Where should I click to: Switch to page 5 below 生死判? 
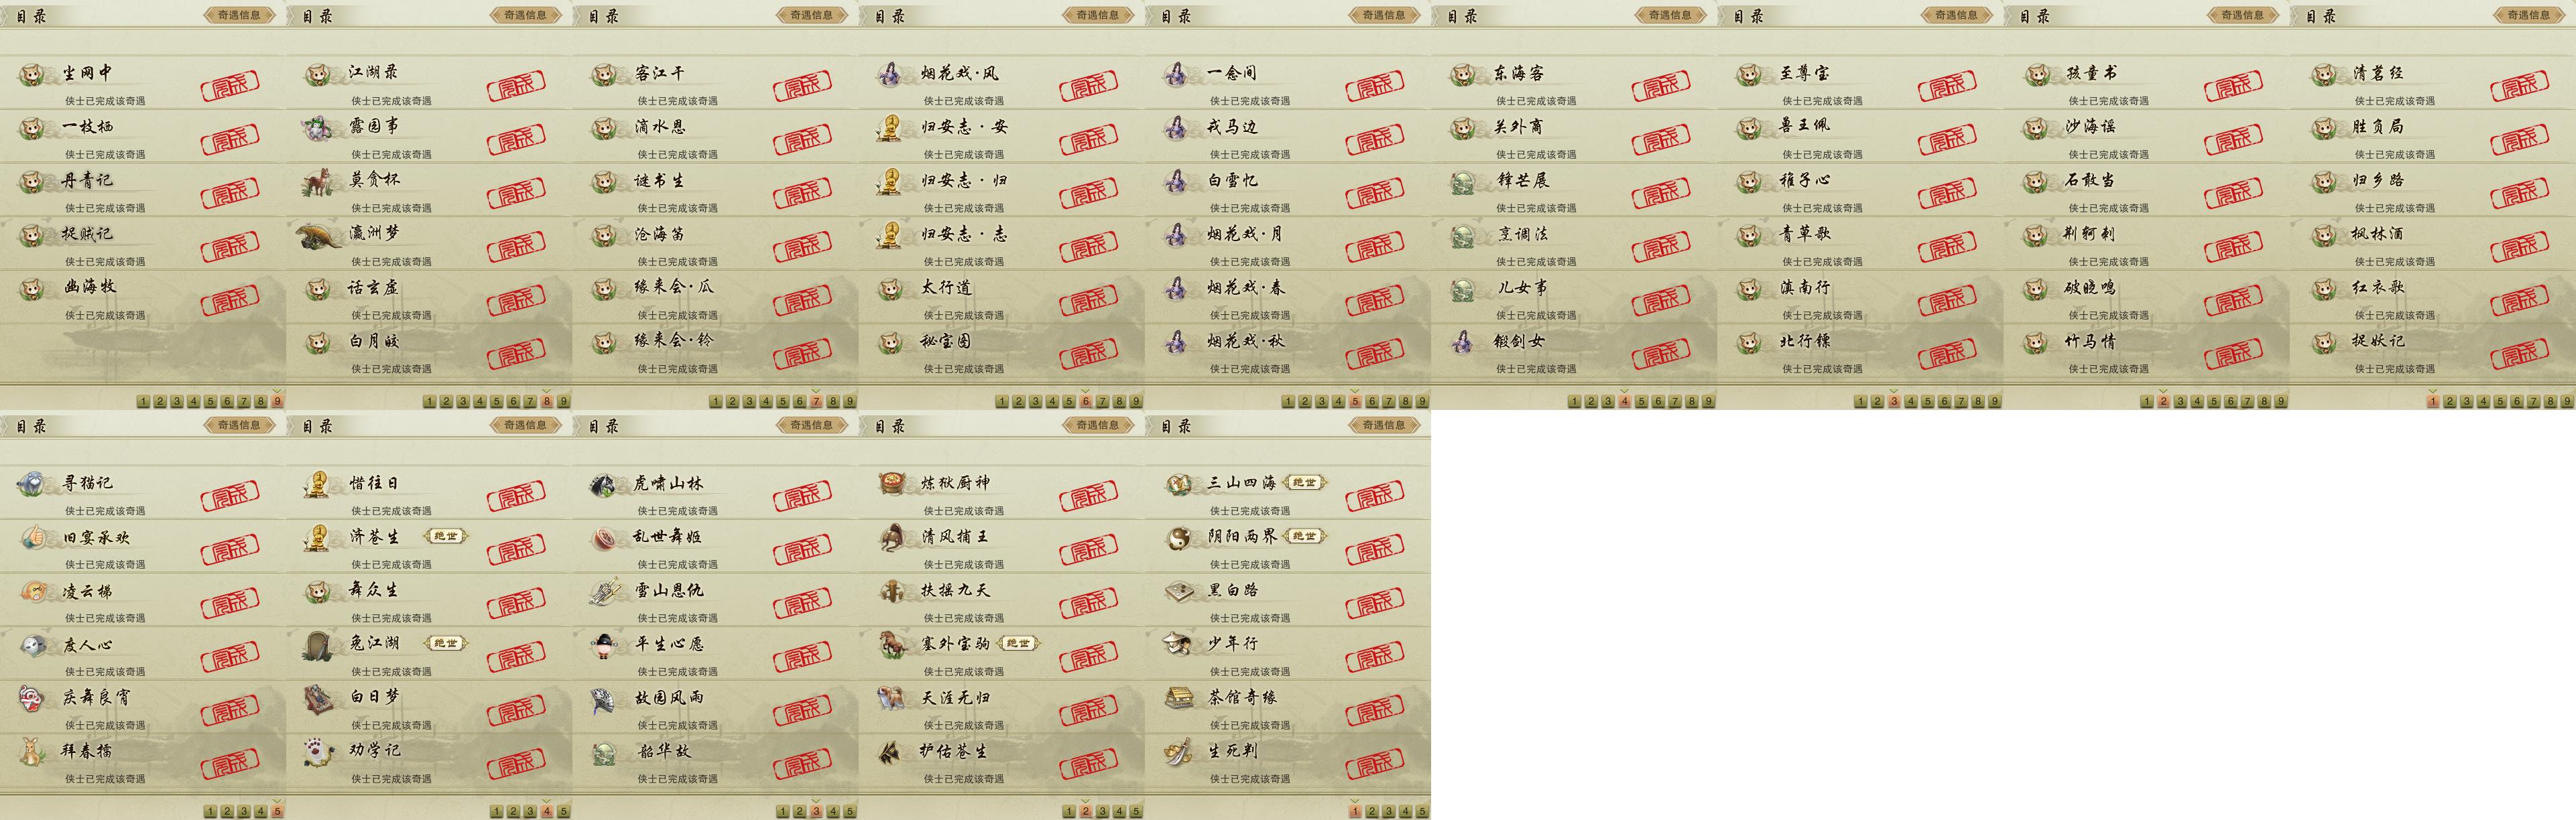1422,811
